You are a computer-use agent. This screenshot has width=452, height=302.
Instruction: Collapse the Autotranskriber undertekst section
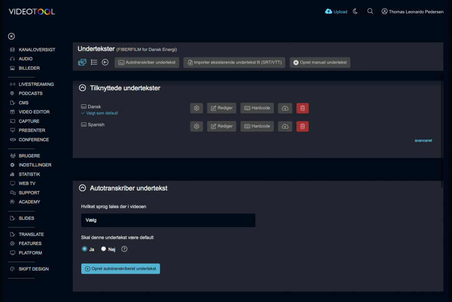pyautogui.click(x=82, y=188)
